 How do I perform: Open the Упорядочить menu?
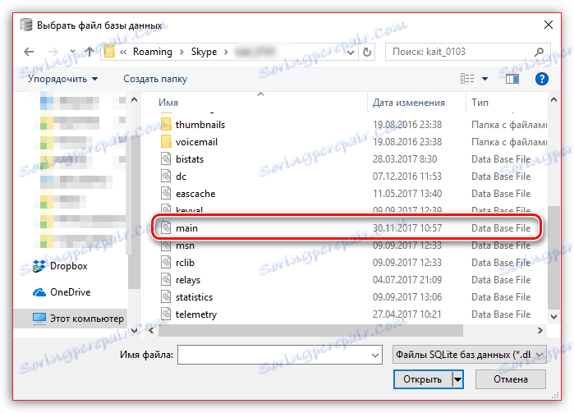(62, 79)
